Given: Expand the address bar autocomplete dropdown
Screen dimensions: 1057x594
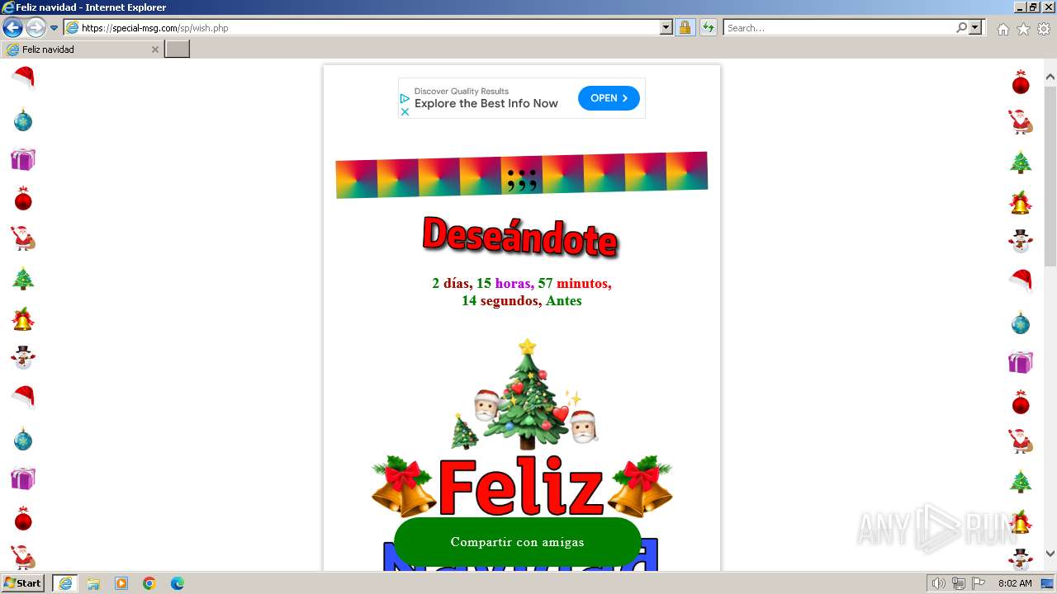Looking at the screenshot, I should (x=666, y=27).
